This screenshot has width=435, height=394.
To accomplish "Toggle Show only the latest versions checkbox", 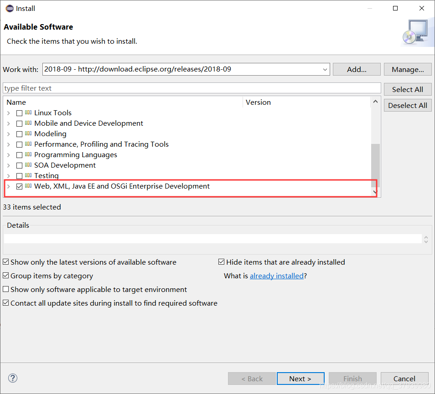I will pos(5,262).
